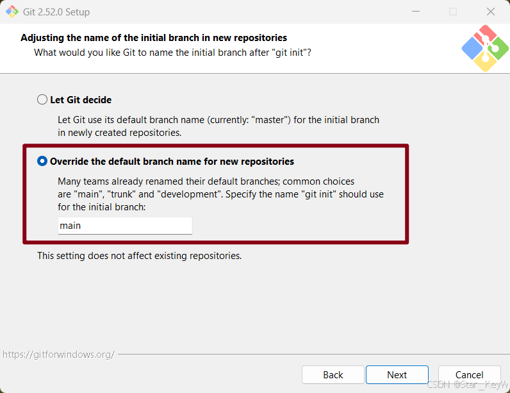Screen dimensions: 510x393
Task: Click the "Many teams already renamed" description text
Action: (x=220, y=194)
